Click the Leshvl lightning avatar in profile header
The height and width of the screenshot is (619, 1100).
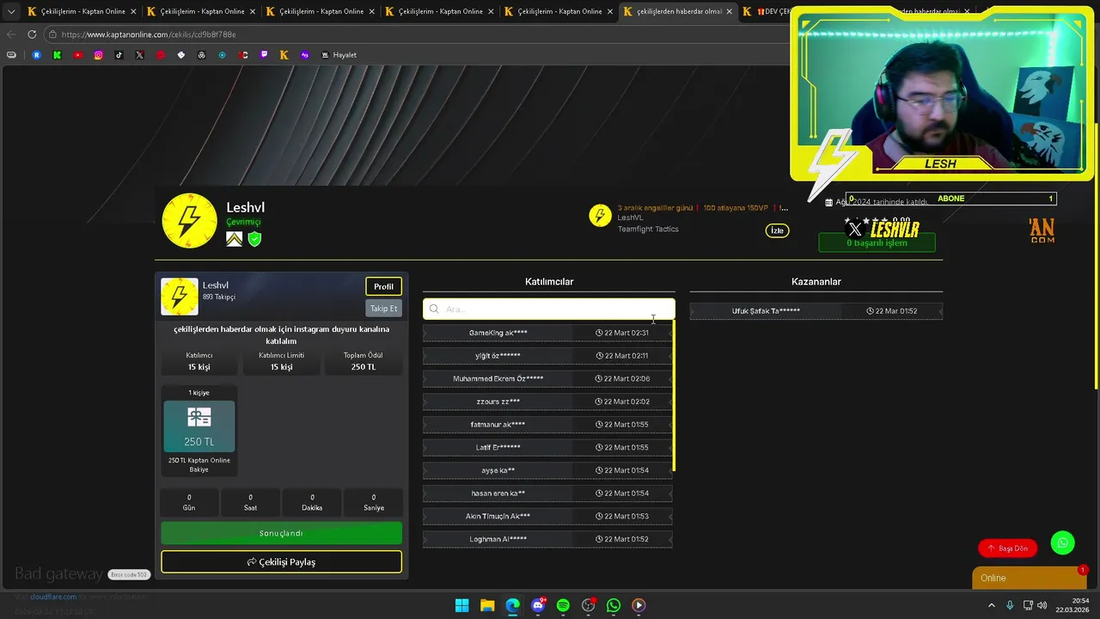[189, 221]
